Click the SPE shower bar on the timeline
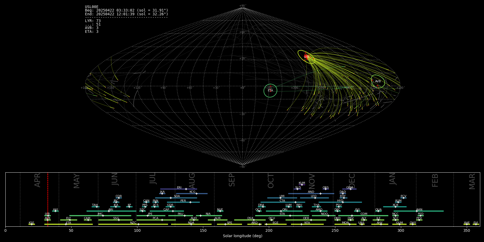 coord(229,224)
